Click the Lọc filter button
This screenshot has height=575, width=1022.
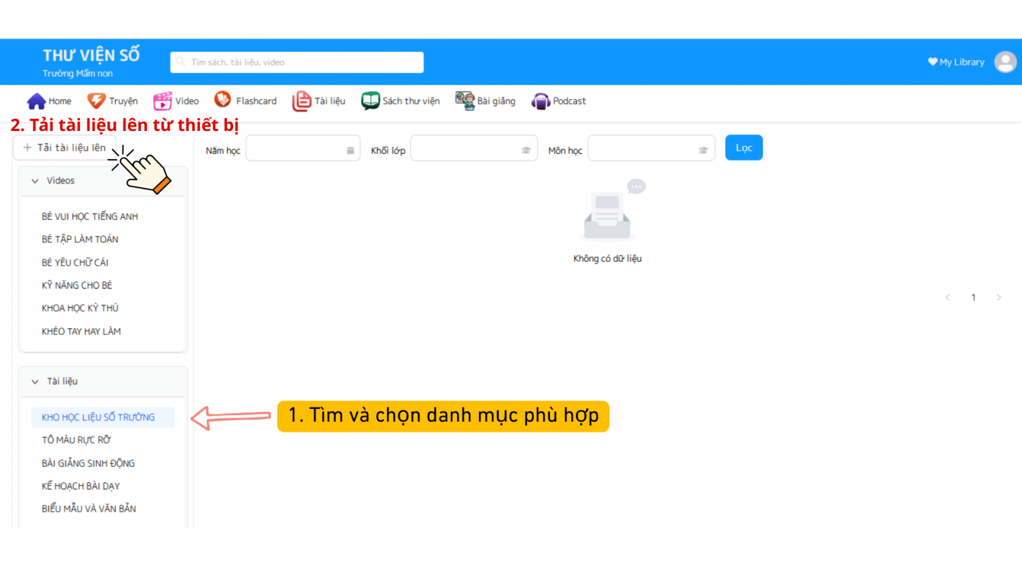pyautogui.click(x=744, y=148)
